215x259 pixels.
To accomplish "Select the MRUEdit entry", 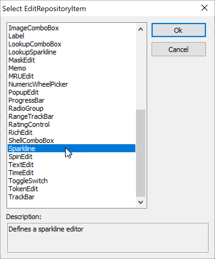I will point(21,76).
